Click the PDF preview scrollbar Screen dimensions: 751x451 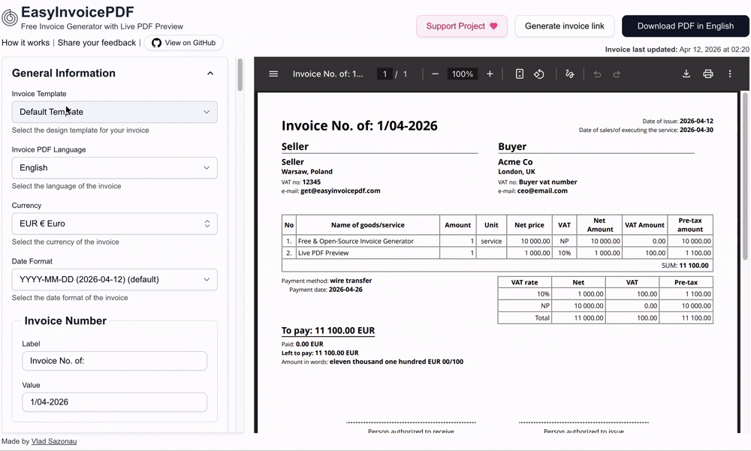pyautogui.click(x=745, y=176)
